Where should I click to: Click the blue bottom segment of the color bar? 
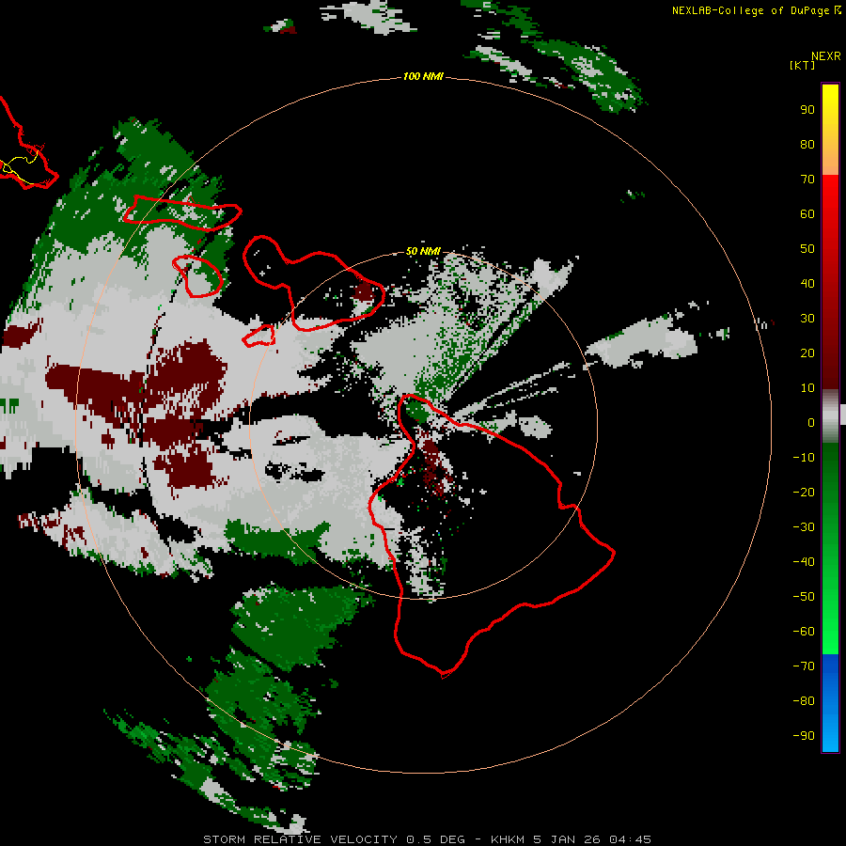point(830,703)
